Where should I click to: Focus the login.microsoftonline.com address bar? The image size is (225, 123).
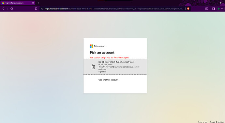pos(114,8)
